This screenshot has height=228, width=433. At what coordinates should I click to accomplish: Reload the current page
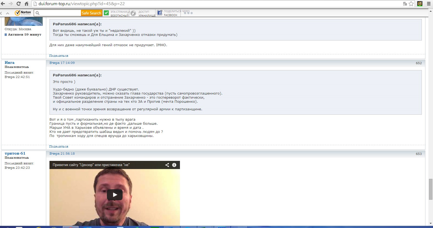[x=18, y=4]
